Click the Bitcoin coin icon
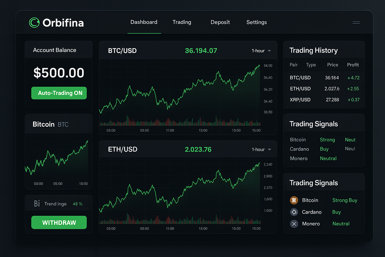 click(294, 200)
